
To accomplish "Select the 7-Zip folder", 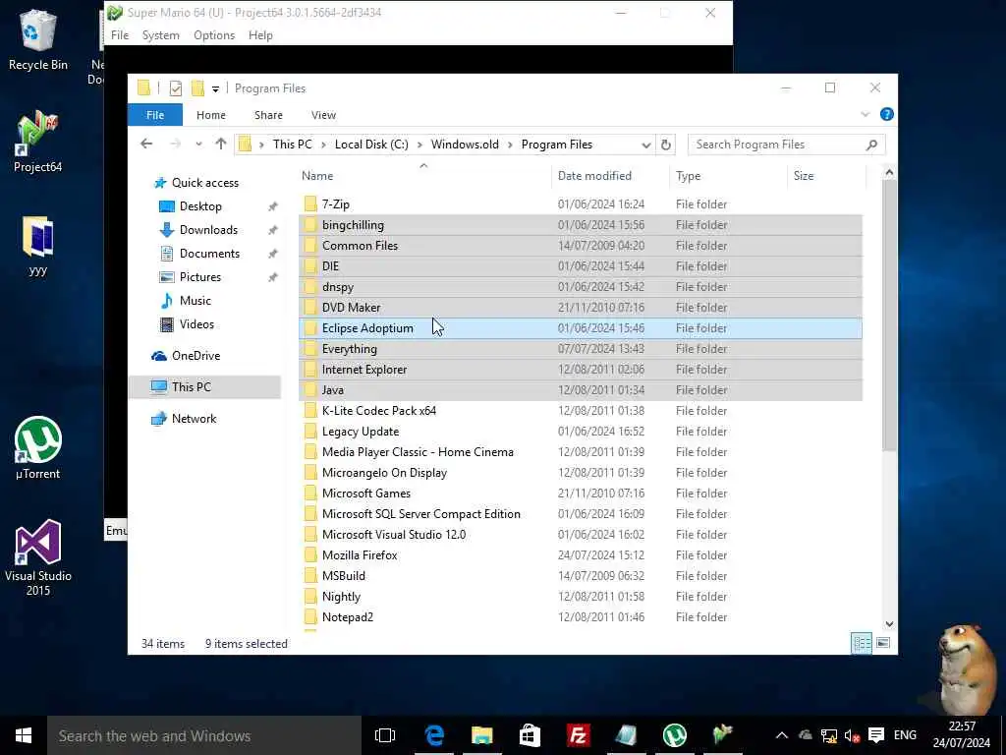I will (580, 204).
